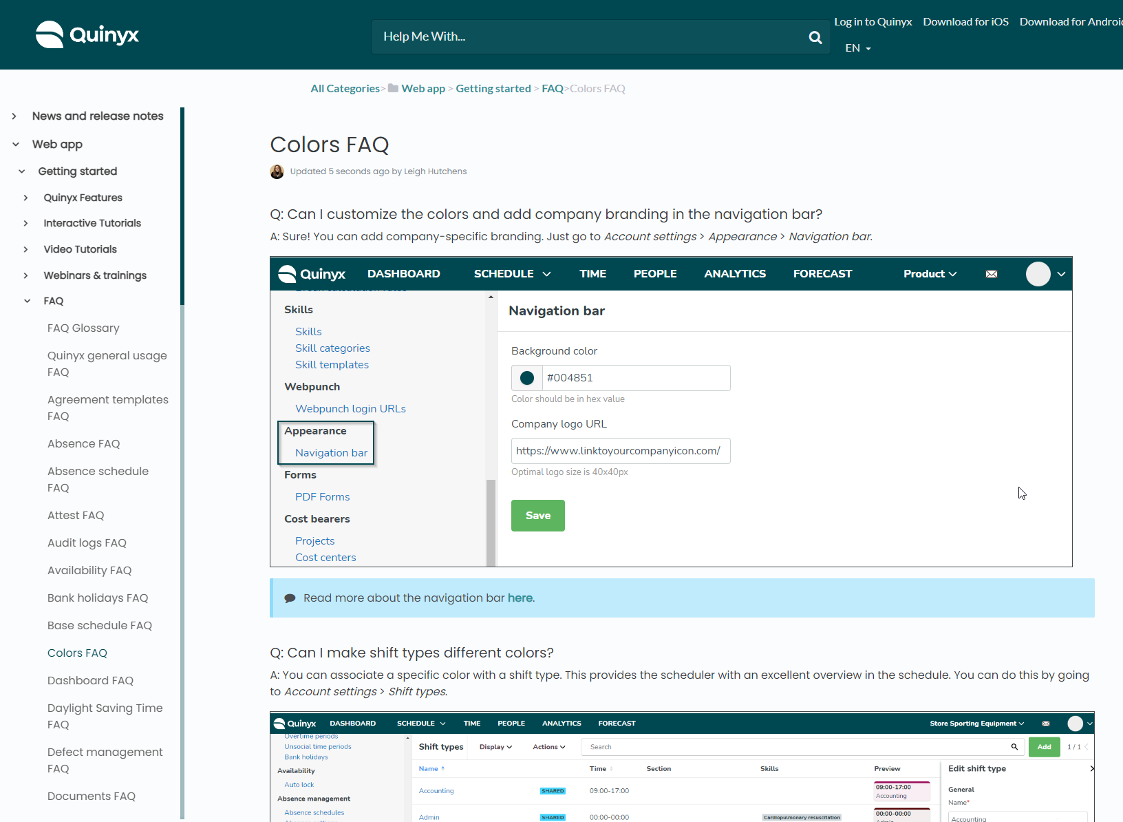Click the envelope icon in embedded navigation bar

tap(991, 274)
